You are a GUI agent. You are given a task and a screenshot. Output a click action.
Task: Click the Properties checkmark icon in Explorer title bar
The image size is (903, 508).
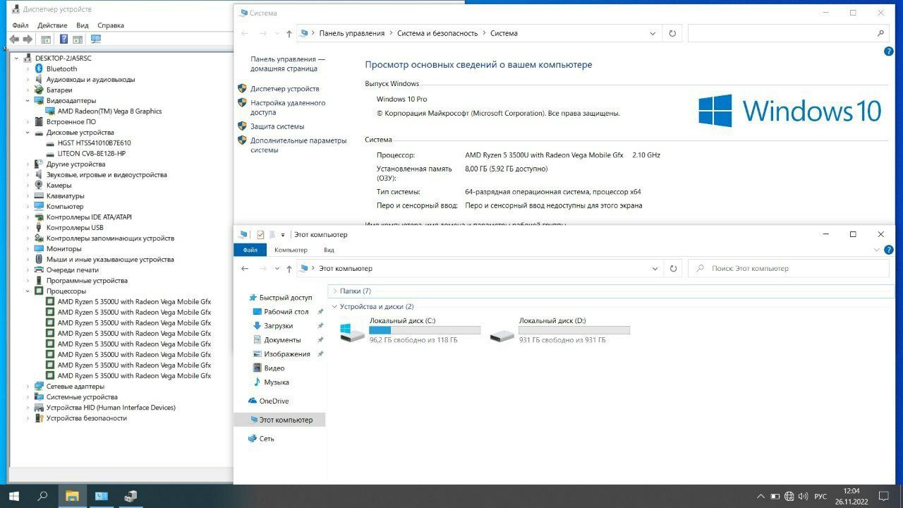click(260, 234)
